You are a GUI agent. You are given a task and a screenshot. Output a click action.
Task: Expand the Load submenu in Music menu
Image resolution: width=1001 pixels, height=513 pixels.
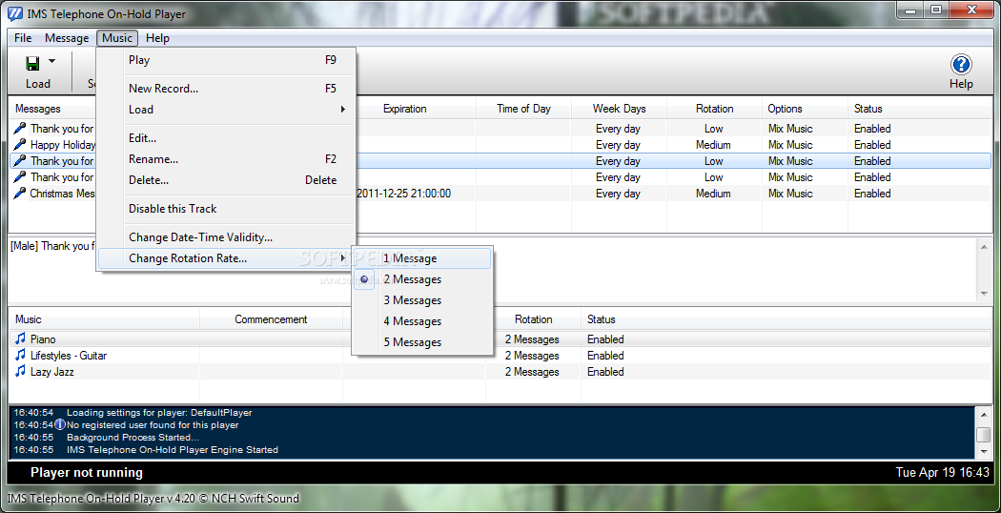tap(227, 110)
